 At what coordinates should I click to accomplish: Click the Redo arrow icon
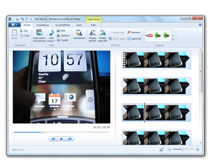27,19
